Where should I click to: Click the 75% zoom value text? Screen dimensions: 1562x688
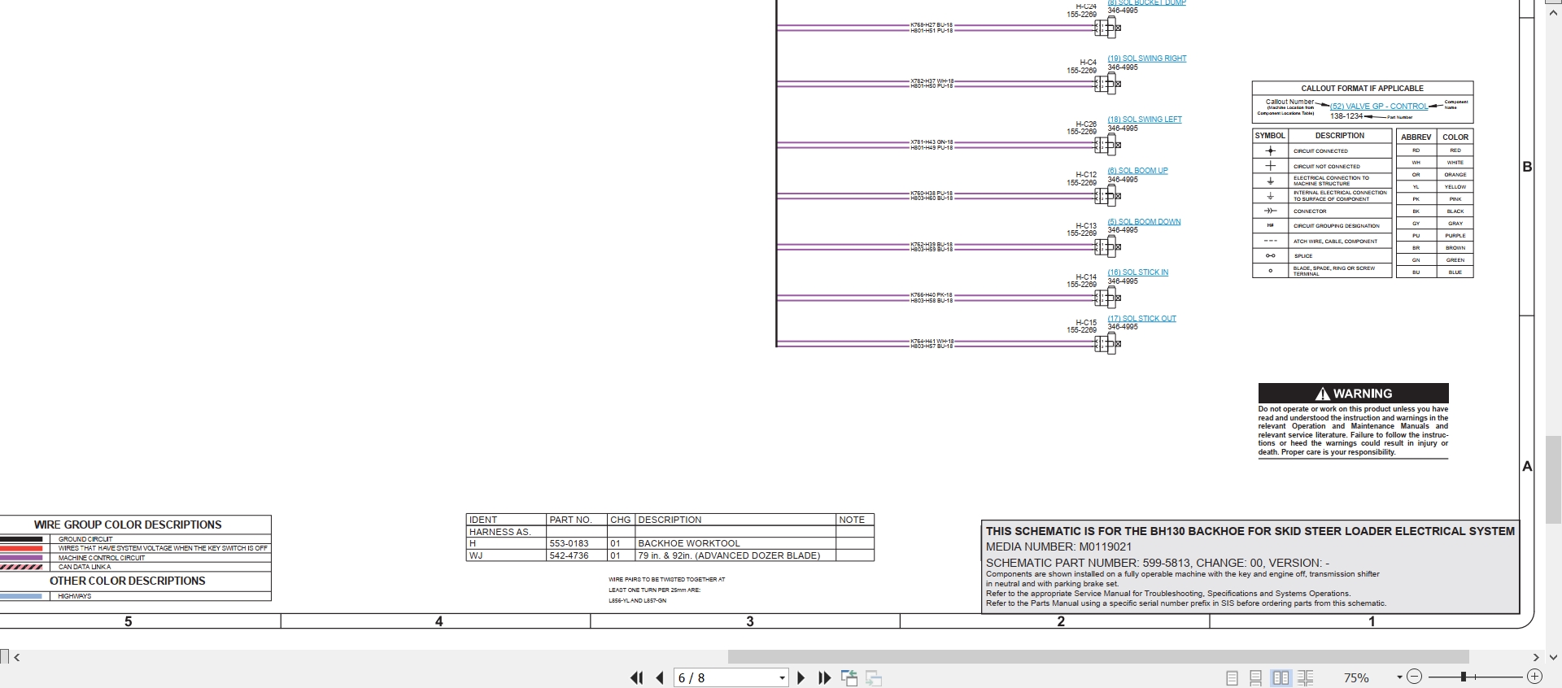1356,677
